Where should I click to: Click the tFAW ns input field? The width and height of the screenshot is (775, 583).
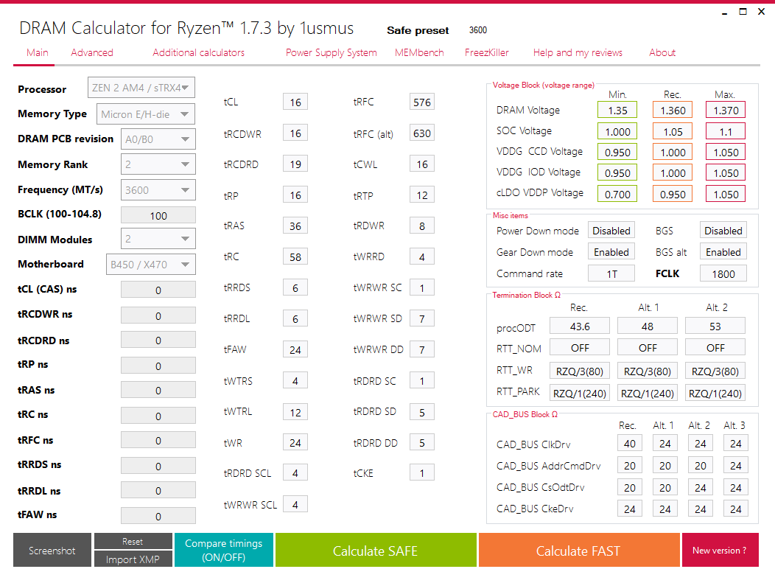click(158, 516)
